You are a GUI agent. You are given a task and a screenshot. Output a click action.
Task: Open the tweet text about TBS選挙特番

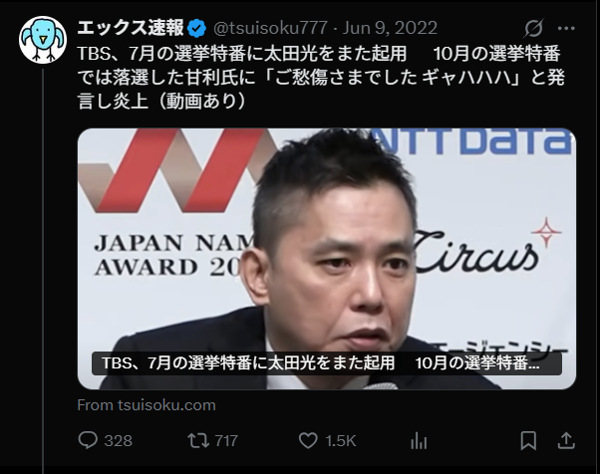tap(321, 78)
